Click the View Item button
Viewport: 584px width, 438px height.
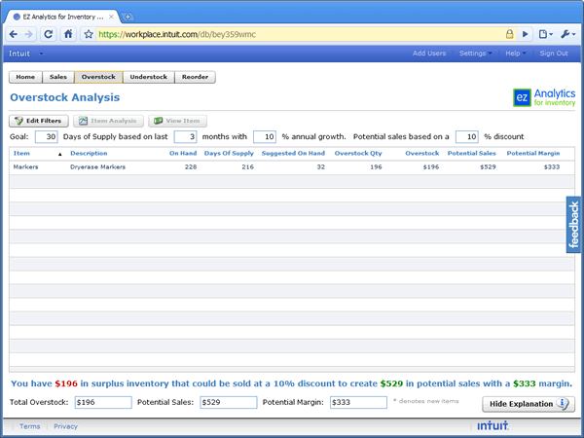point(178,121)
